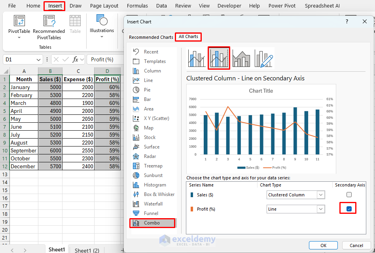Cancel the Insert Chart dialog
Image resolution: width=375 pixels, height=253 pixels.
click(356, 245)
